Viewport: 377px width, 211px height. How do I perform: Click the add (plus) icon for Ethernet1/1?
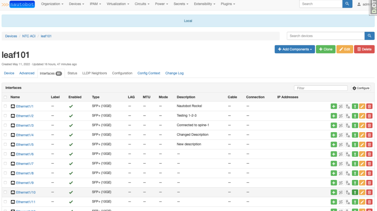tap(334, 106)
